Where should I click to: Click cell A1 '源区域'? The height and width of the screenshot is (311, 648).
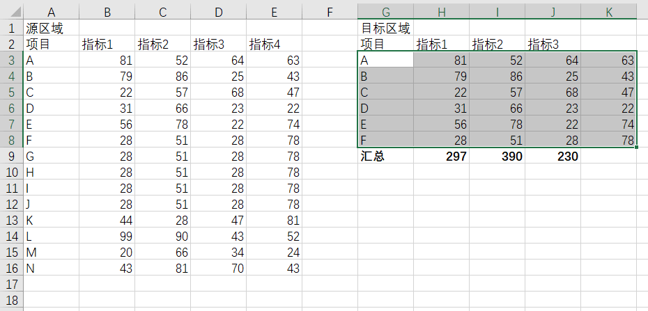pos(52,29)
